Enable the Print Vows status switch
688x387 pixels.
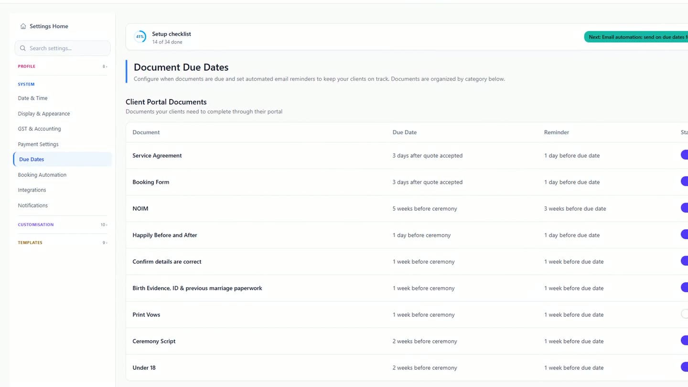pos(684,314)
